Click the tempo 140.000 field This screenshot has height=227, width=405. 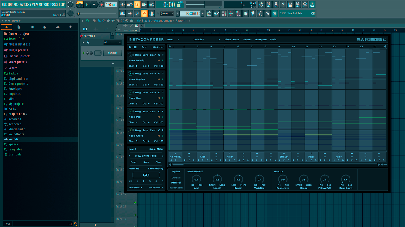point(111,4)
